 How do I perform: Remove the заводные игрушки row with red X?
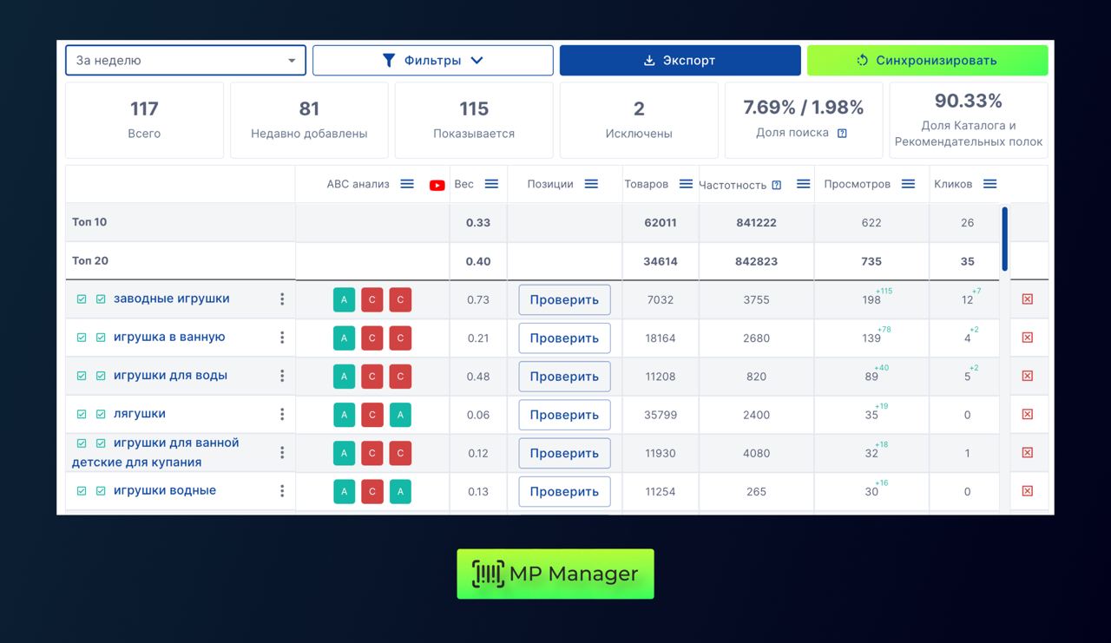click(1028, 299)
